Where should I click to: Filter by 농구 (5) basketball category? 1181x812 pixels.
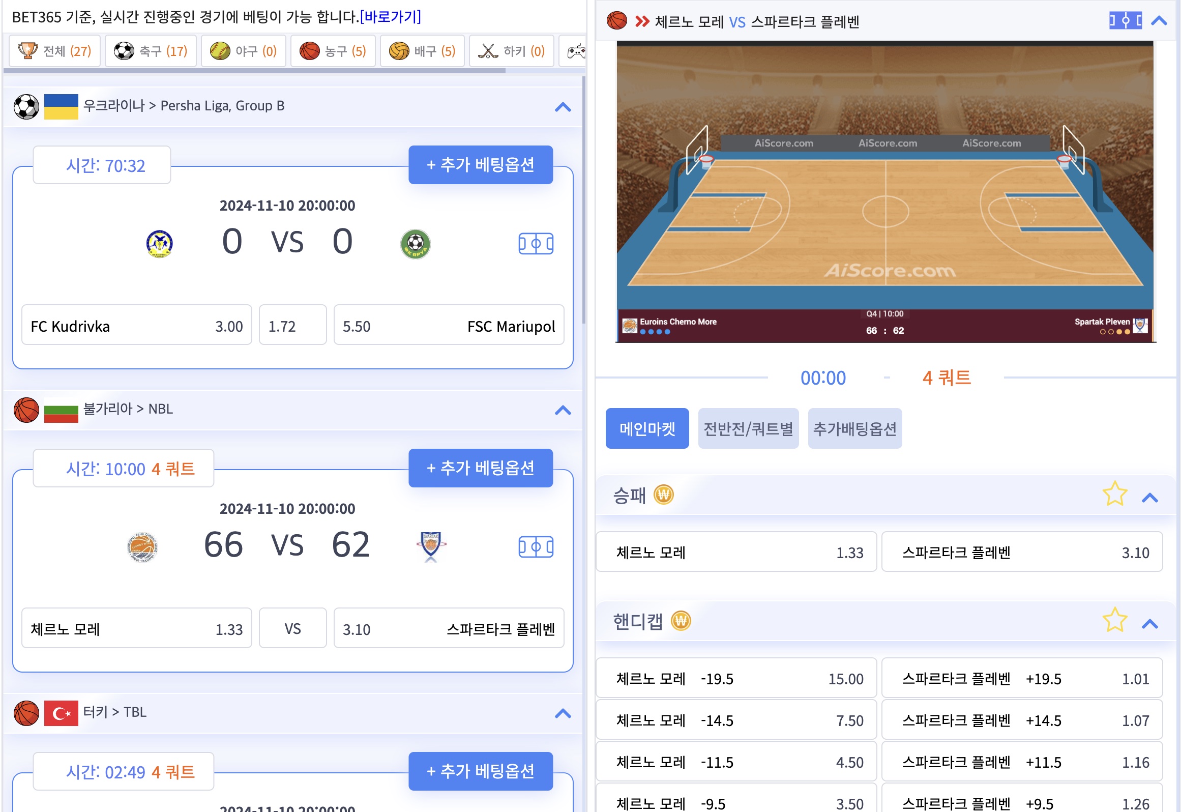click(x=333, y=51)
